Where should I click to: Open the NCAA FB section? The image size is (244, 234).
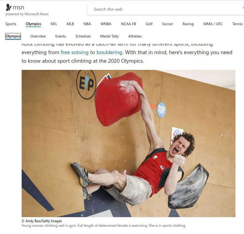pos(128,24)
